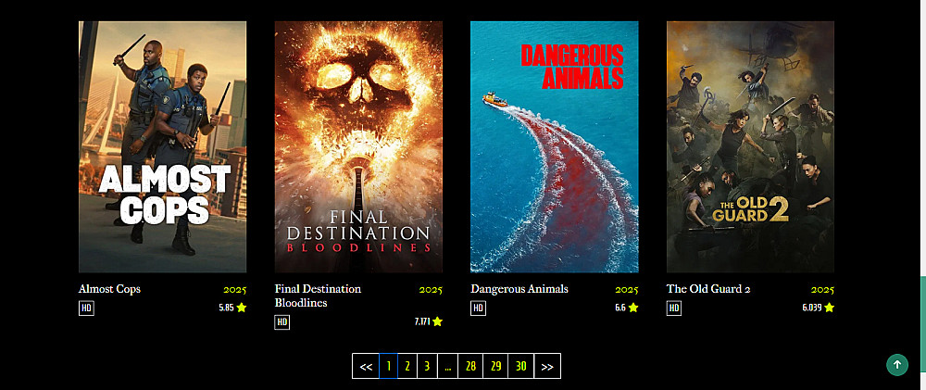
Task: Select page 2 in pagination
Action: pyautogui.click(x=407, y=366)
